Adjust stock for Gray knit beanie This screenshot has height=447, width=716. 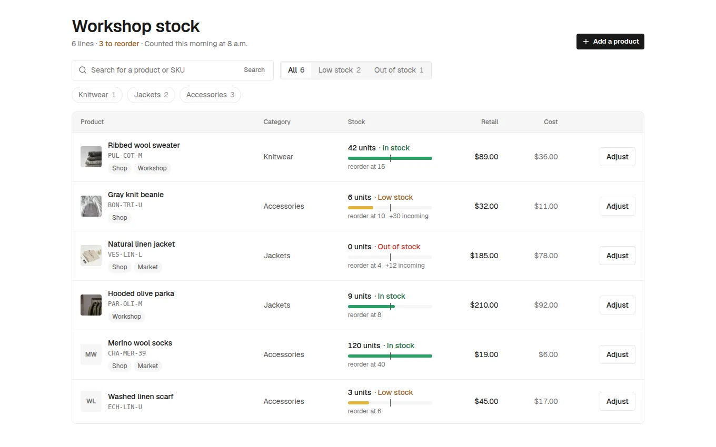pos(618,206)
